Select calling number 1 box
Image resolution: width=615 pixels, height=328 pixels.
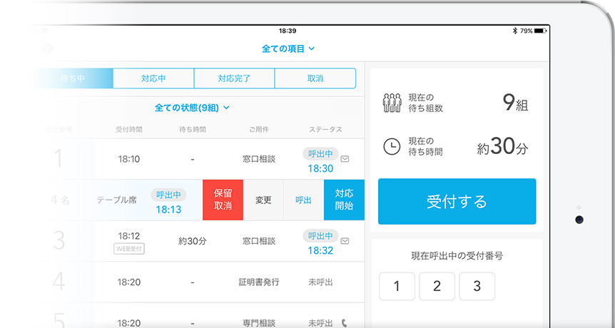pyautogui.click(x=397, y=287)
